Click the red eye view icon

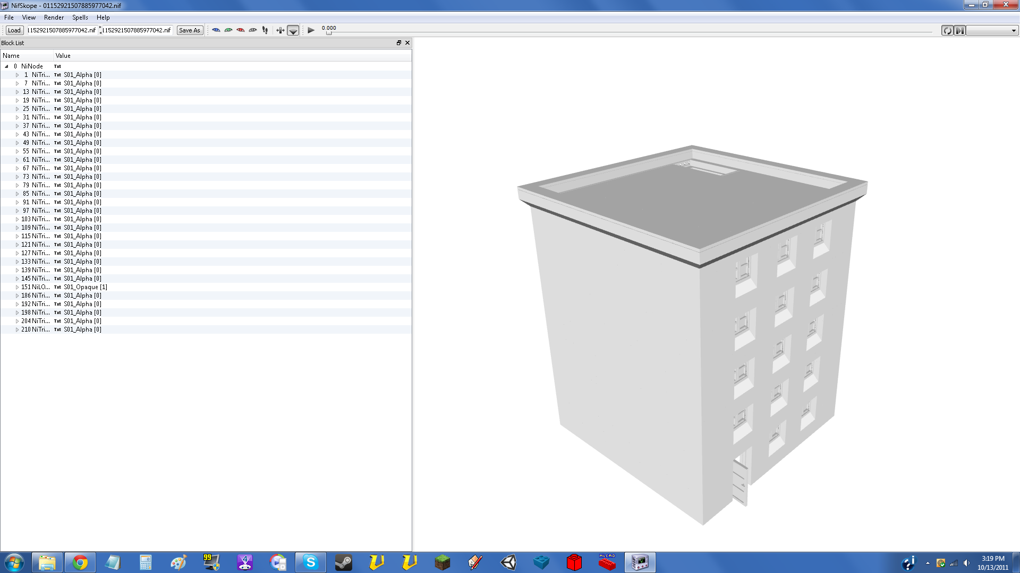pos(241,30)
